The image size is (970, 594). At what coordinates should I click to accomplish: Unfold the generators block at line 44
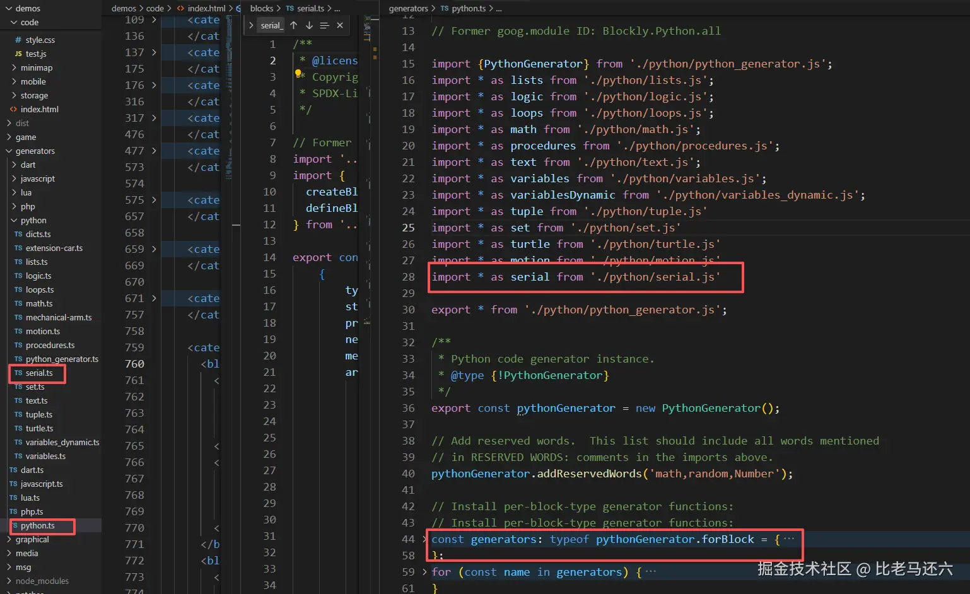[x=424, y=539]
